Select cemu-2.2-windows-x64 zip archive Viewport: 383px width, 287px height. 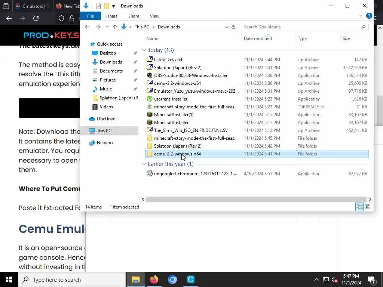(177, 83)
